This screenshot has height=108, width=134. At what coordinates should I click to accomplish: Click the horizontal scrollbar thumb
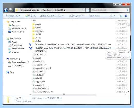coord(64,94)
